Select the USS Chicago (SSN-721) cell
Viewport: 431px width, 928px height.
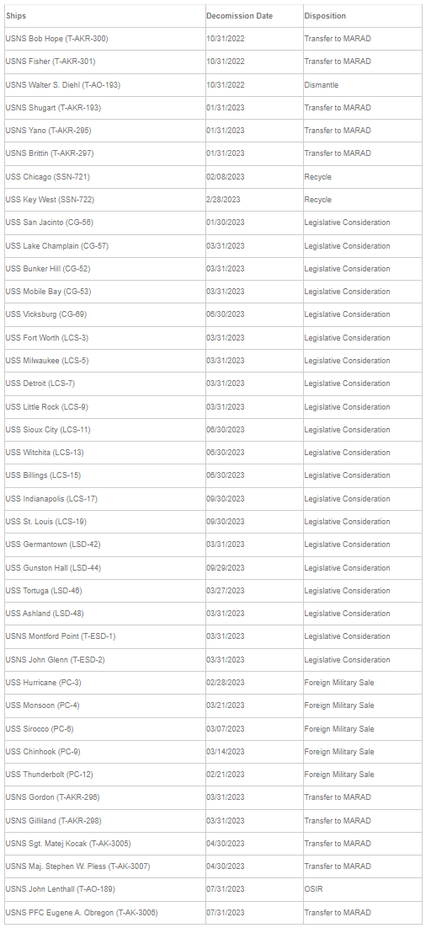pyautogui.click(x=104, y=177)
